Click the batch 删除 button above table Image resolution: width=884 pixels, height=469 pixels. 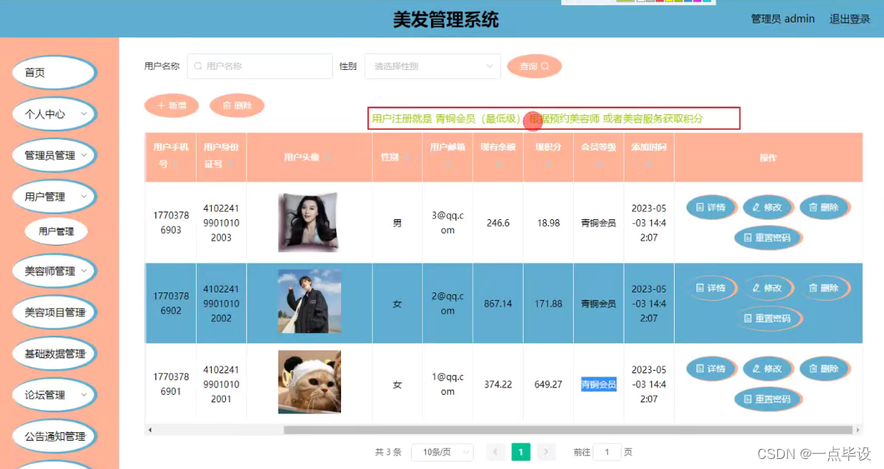coord(237,105)
